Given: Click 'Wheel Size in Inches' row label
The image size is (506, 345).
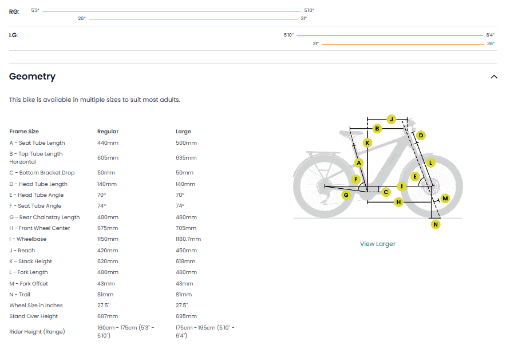Looking at the screenshot, I should (36, 306).
